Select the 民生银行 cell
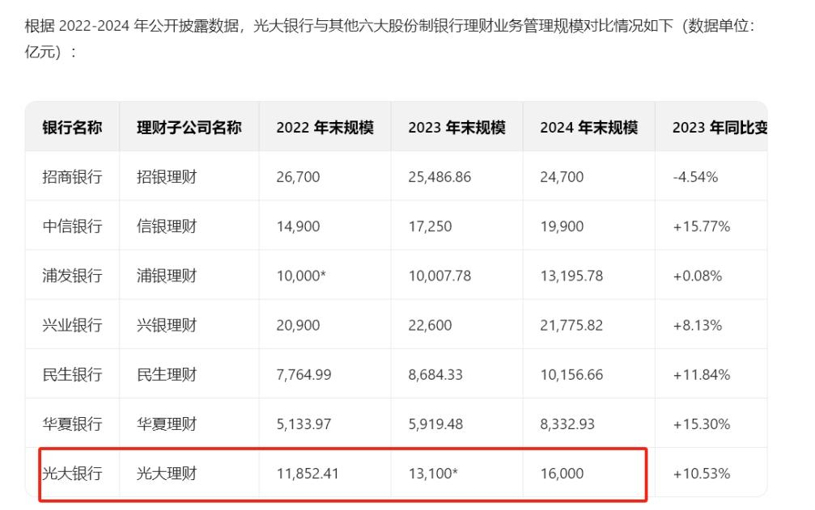Viewport: 815px width, 510px height. click(72, 374)
